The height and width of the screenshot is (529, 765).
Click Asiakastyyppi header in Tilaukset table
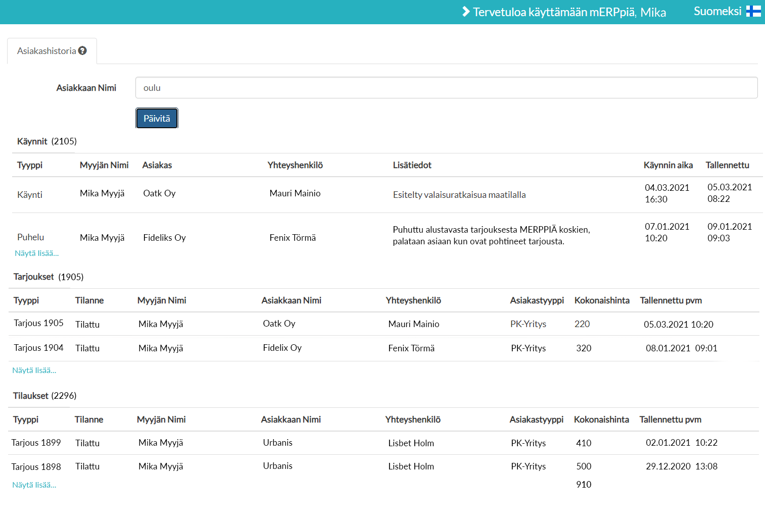pos(537,419)
